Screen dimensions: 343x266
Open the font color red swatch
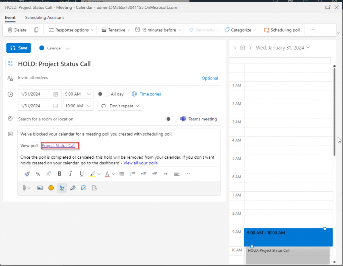tap(107, 174)
